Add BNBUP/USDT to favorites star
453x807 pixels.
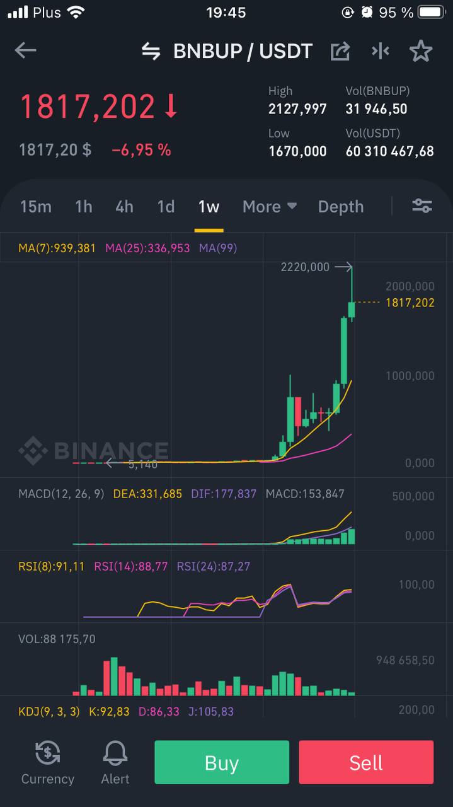421,51
